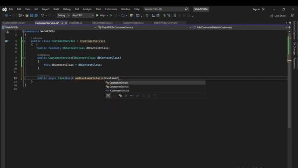The image size is (298, 168).
Task: Pin the CustomerService.cs tab
Action: point(62,23)
